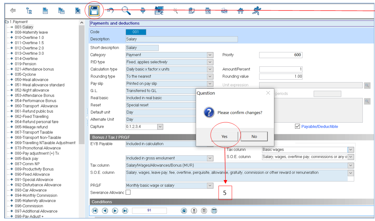Viewport: 375px width, 221px height.
Task: Click the Save floppy disk icon
Action: coord(94,11)
